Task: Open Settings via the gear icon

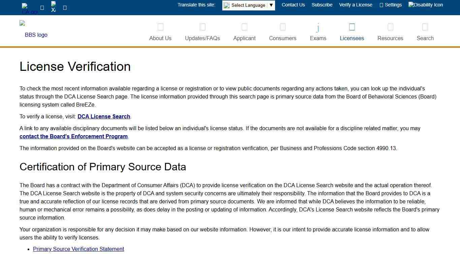Action: [x=391, y=5]
